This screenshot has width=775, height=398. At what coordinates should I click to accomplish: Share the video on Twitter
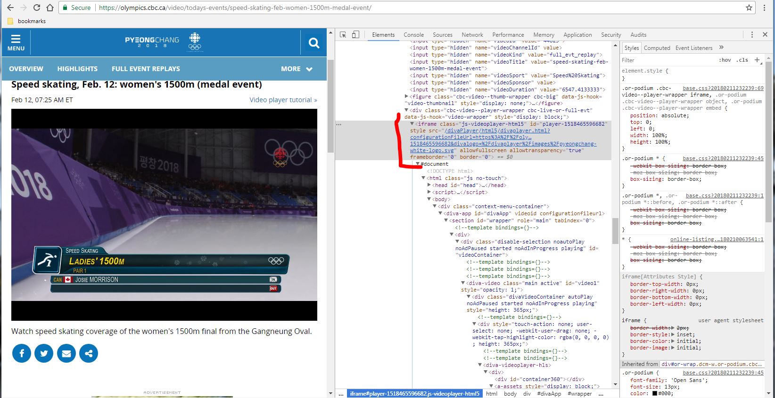point(44,353)
